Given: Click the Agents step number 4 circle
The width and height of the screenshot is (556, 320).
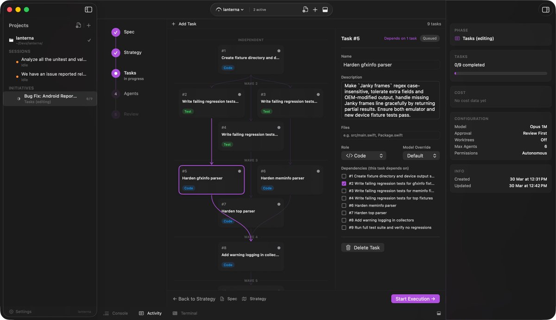Looking at the screenshot, I should pyautogui.click(x=116, y=93).
